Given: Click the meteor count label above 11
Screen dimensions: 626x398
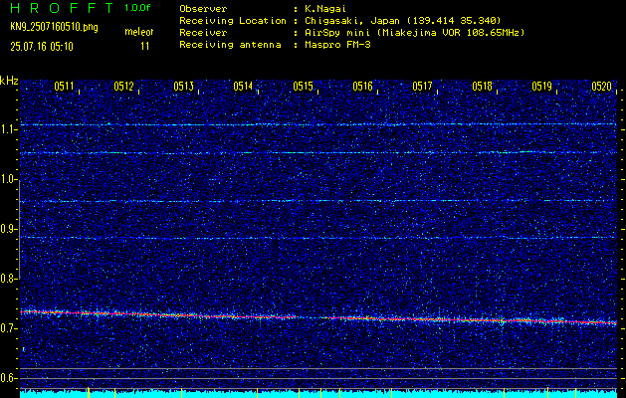Looking at the screenshot, I should click(139, 32).
